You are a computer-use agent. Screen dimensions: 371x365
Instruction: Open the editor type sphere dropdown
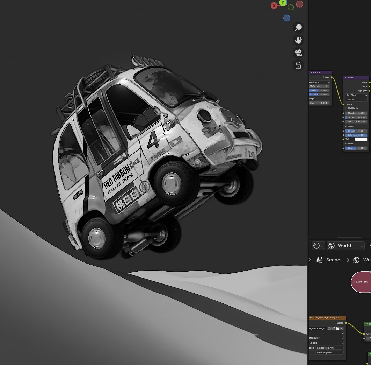coord(318,246)
